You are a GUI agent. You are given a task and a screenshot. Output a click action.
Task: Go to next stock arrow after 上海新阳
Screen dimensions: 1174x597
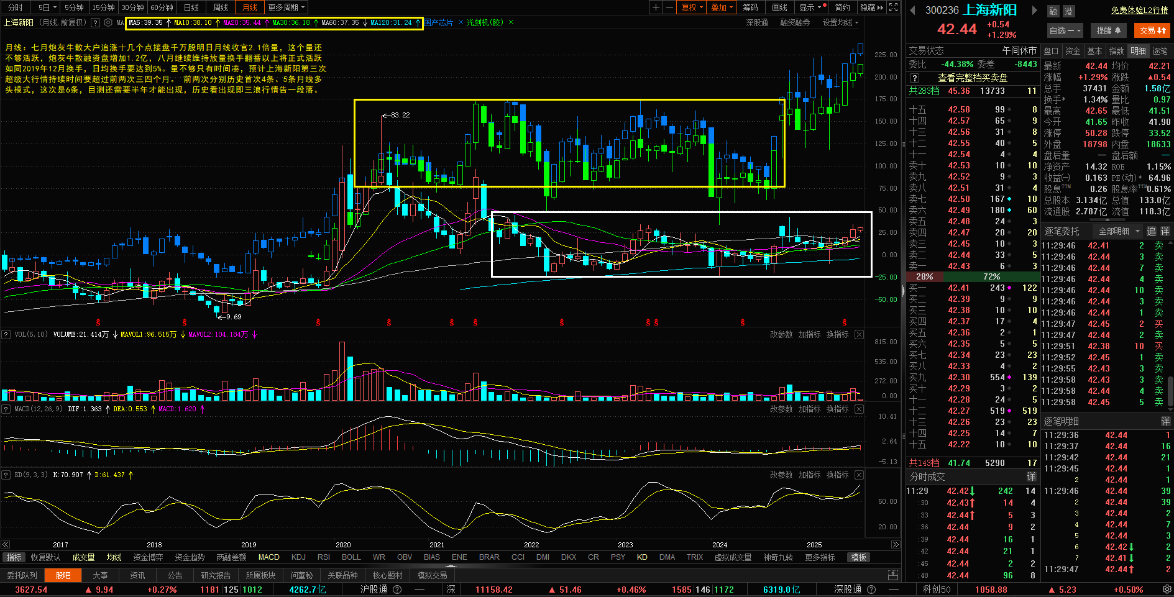(1035, 10)
